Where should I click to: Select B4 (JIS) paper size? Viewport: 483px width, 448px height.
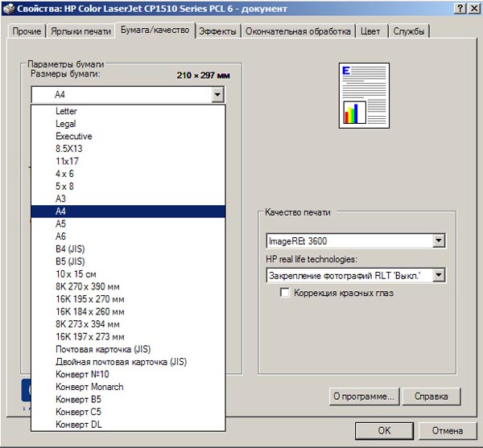pos(128,249)
